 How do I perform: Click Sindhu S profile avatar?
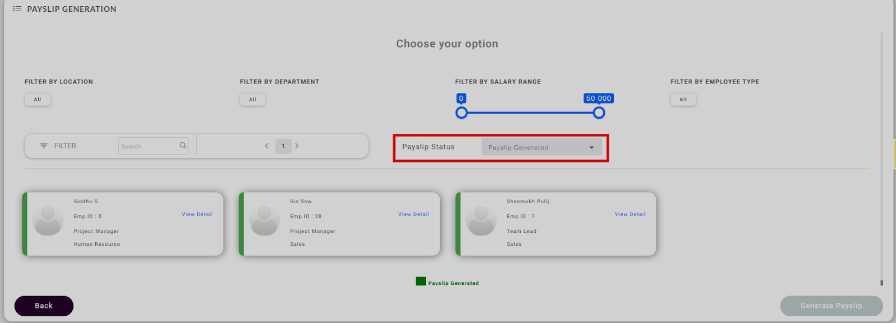tap(48, 221)
